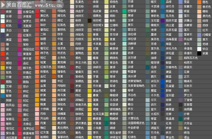Image resolution: width=212 pixels, height=139 pixels.
Task: Click the 向日黄 text
Action: pos(61,91)
